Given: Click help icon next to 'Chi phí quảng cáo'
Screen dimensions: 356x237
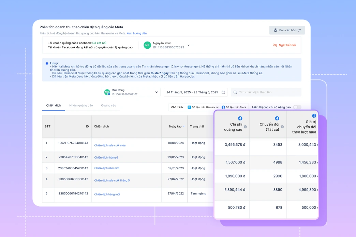Looking at the screenshot, I should point(245,127).
